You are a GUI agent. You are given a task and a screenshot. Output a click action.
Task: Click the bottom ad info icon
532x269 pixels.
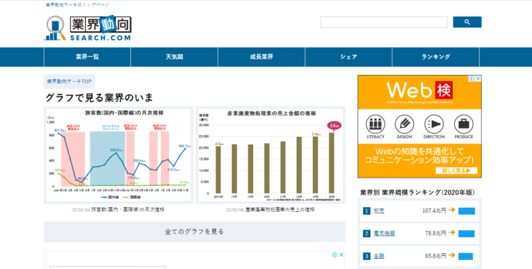click(335, 255)
